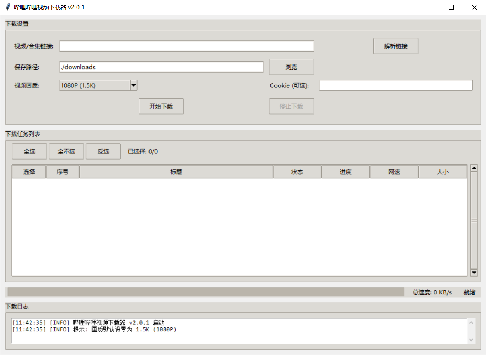Click into the Cookie (可选) input box
The image size is (486, 355).
pos(395,85)
